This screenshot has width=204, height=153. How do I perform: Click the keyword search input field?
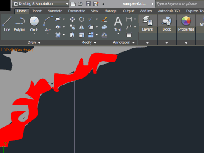pos(180,4)
